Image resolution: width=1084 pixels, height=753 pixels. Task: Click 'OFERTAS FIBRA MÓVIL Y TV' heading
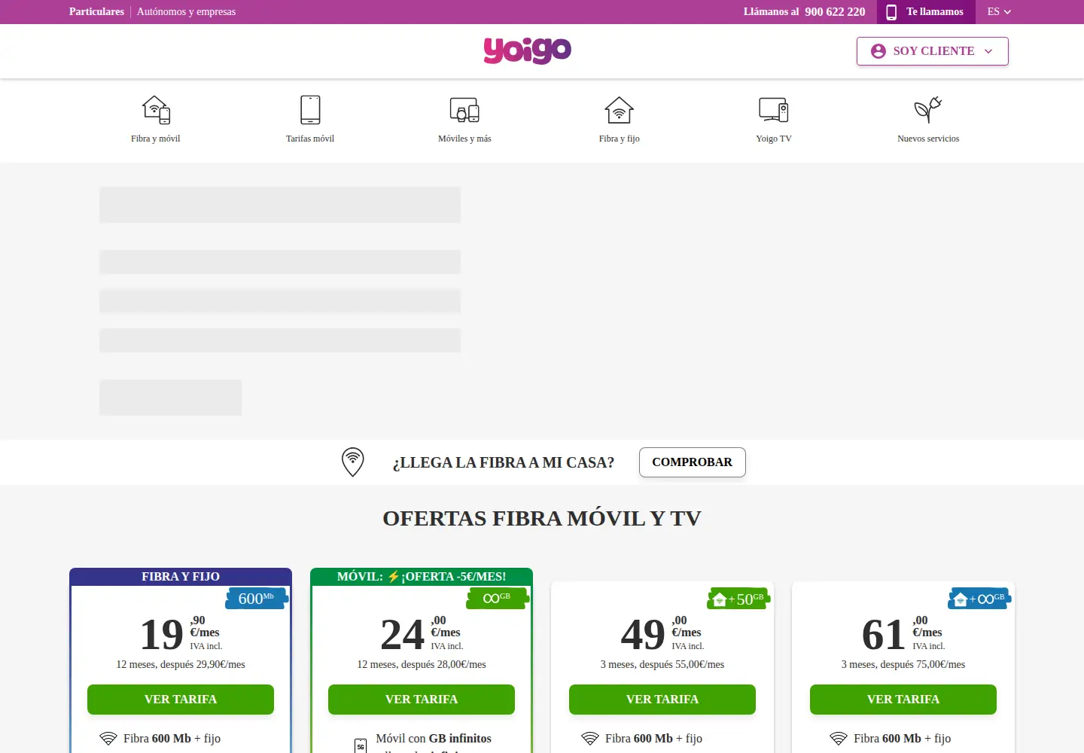[x=542, y=519]
